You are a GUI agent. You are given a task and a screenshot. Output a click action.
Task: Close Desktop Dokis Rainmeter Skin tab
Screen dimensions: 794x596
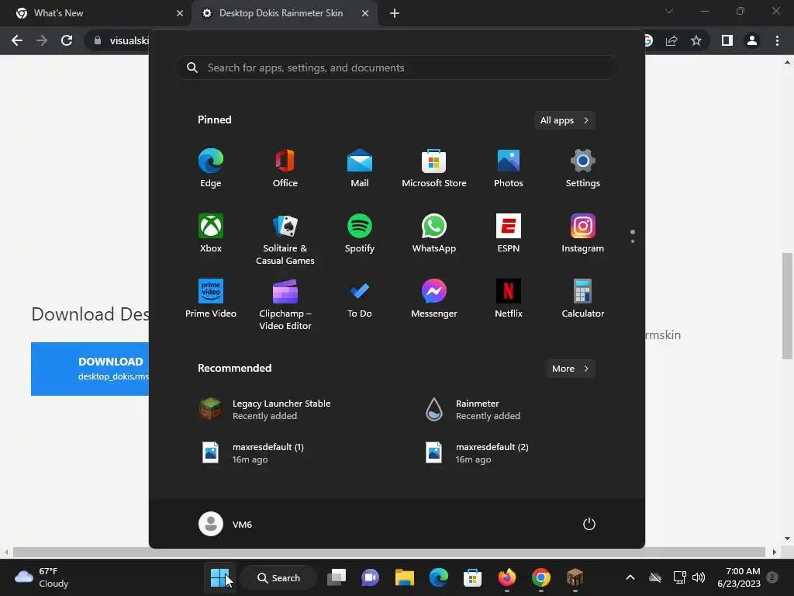click(x=365, y=13)
